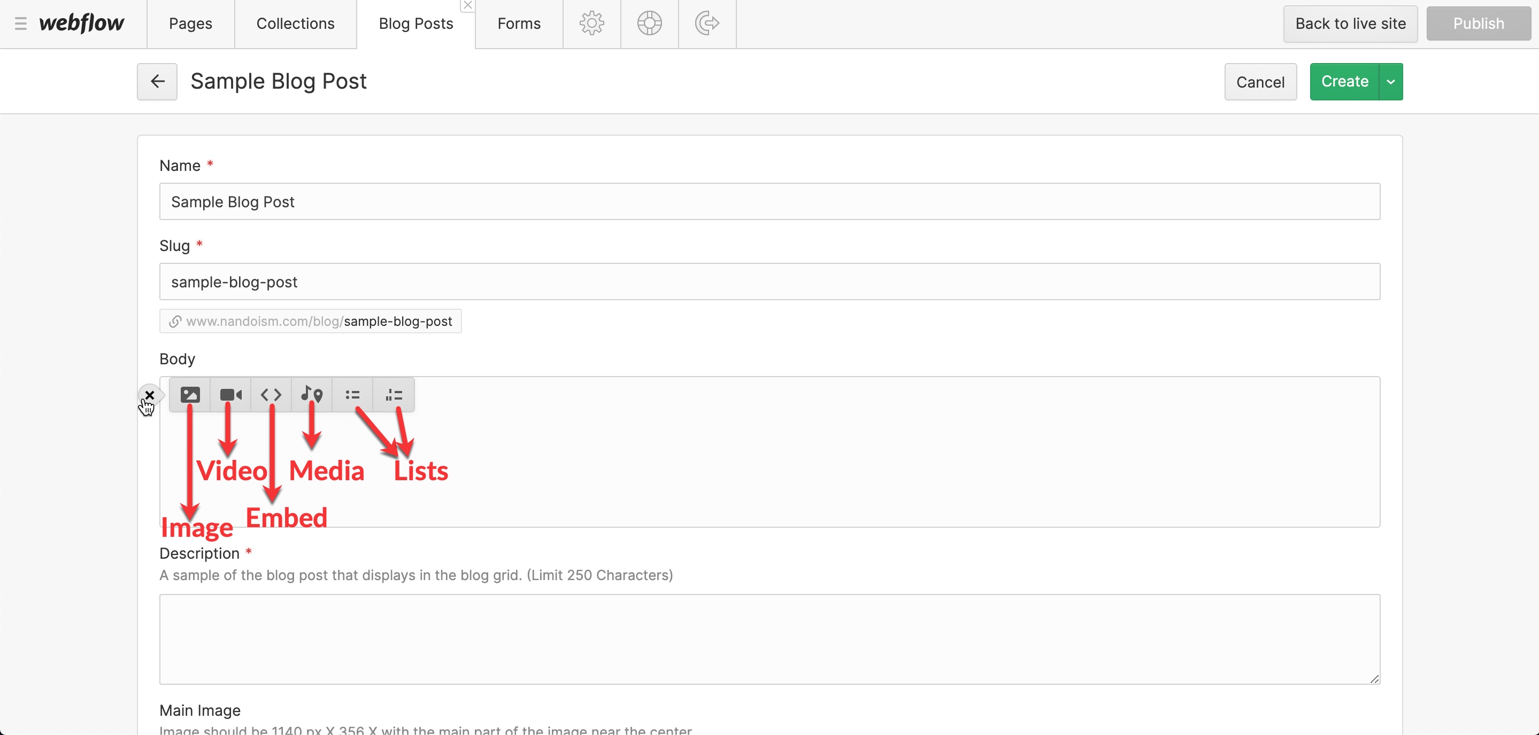The height and width of the screenshot is (735, 1539).
Task: Open the hamburger menu beside webflow logo
Action: (21, 24)
